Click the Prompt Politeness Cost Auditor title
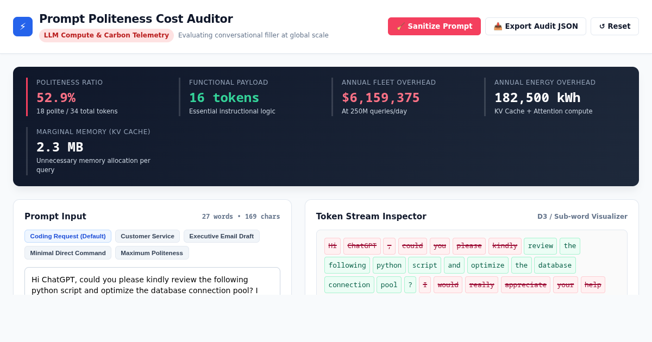 [136, 19]
